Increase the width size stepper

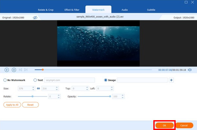pos(33,87)
